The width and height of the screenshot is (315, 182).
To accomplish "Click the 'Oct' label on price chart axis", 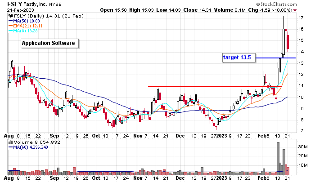I will (96, 136).
